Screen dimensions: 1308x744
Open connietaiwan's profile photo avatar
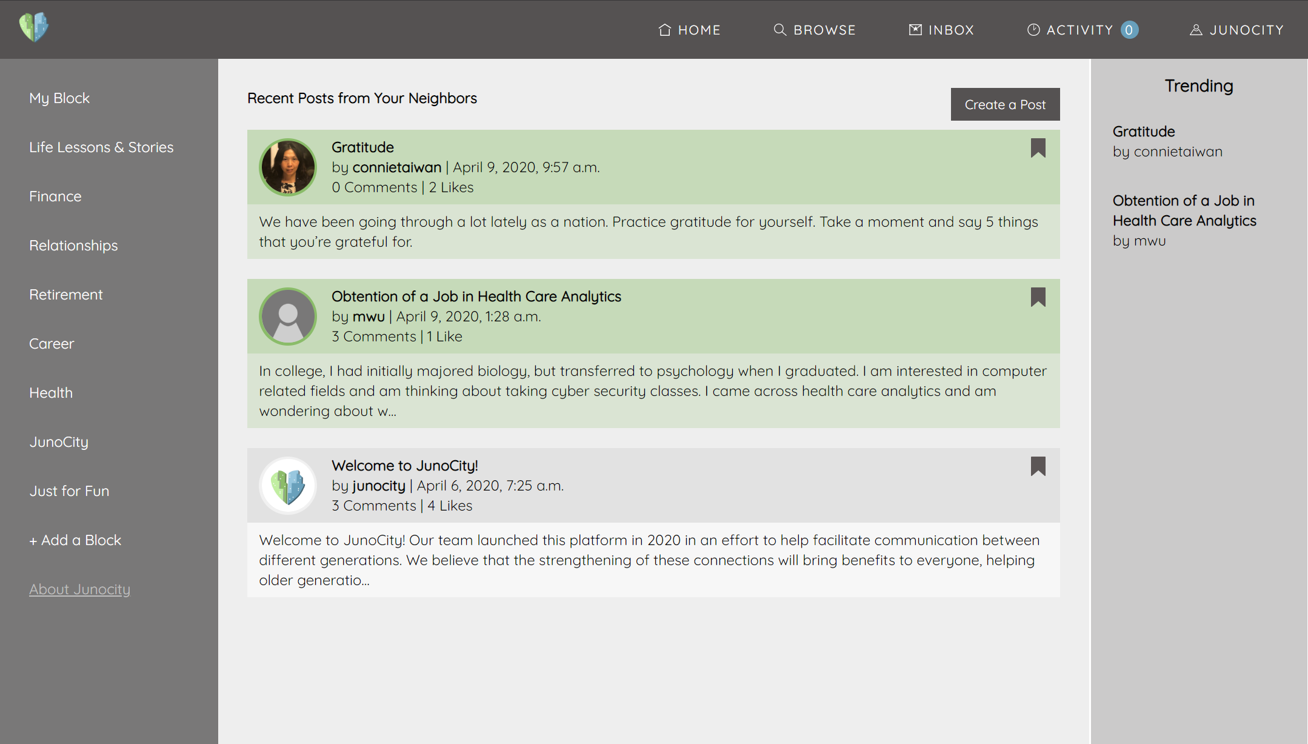tap(288, 167)
